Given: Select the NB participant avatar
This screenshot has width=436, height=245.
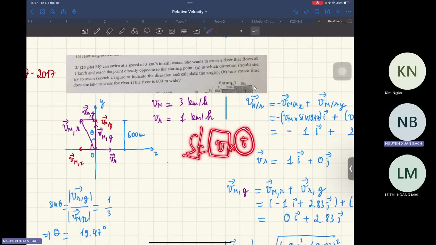Looking at the screenshot, I should (x=407, y=122).
